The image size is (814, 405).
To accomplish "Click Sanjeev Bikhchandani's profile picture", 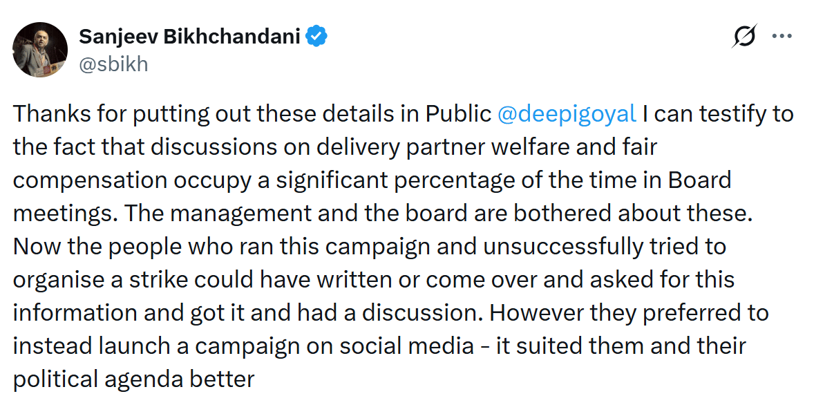I will coord(39,50).
